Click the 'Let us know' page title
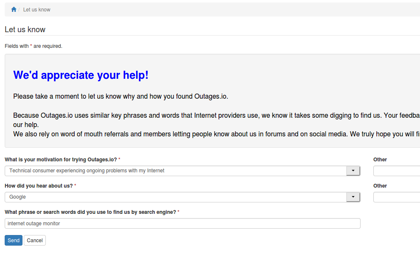420x260 pixels. [25, 29]
